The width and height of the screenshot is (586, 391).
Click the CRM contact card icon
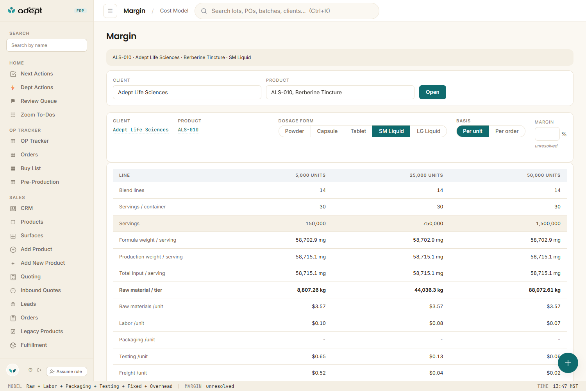(x=13, y=208)
